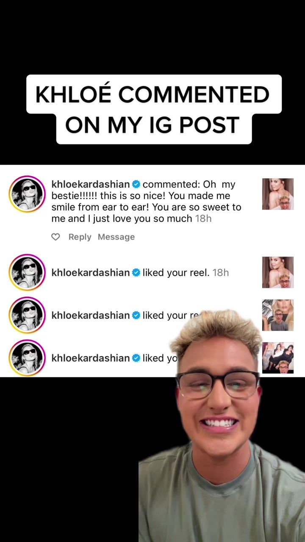Open the reel thumbnail in the second liked row
The width and height of the screenshot is (305, 542).
tap(278, 315)
